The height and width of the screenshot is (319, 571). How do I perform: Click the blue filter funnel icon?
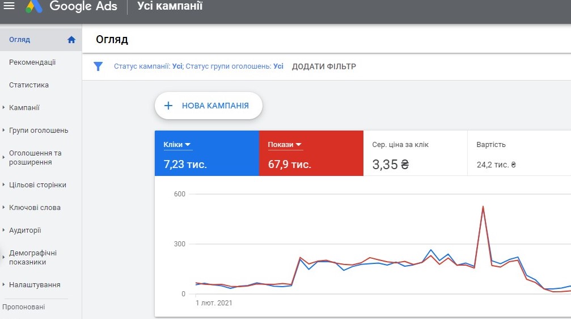98,66
